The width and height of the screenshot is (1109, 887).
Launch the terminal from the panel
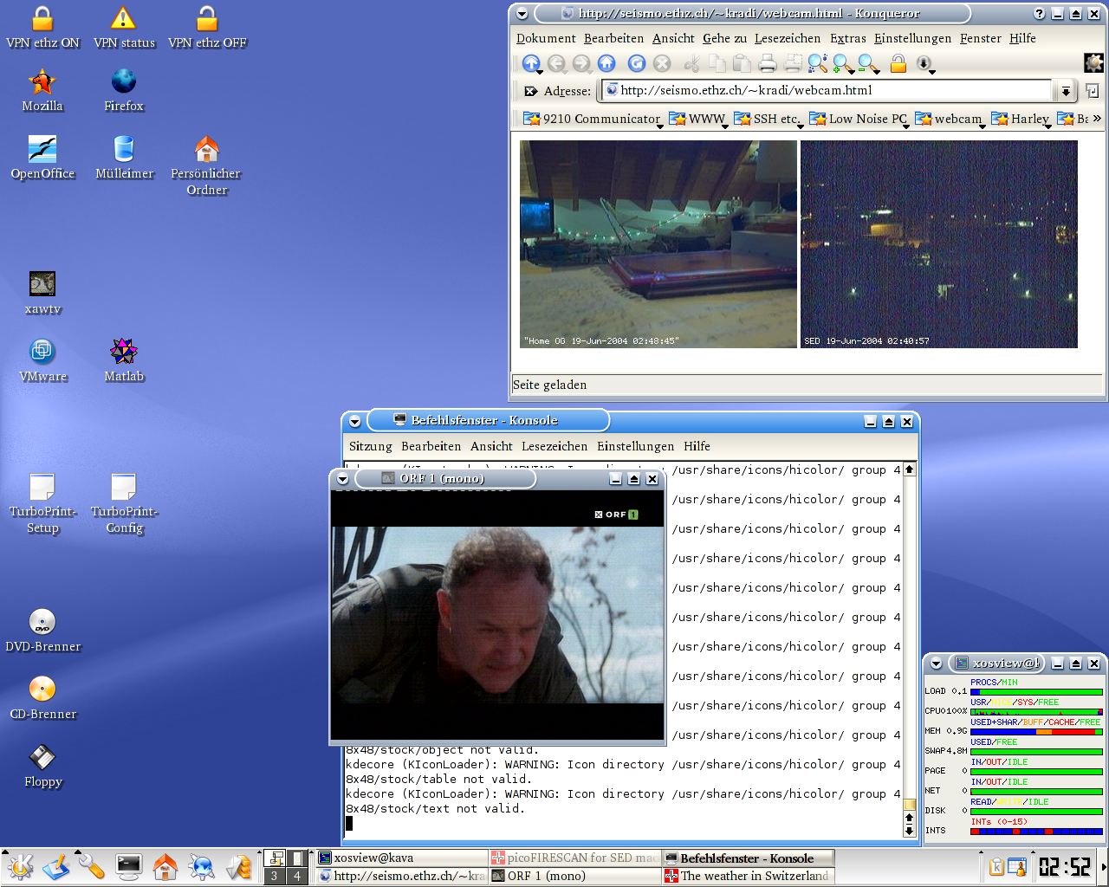[x=129, y=866]
